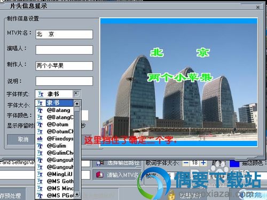Click the 选择输出路径 button
The height and width of the screenshot is (200, 267).
[x=117, y=163]
